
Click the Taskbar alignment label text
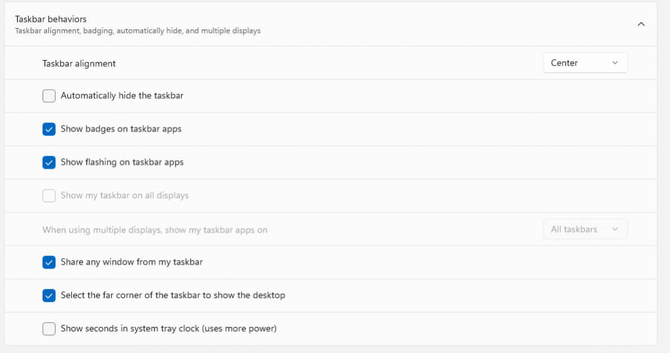click(x=79, y=63)
